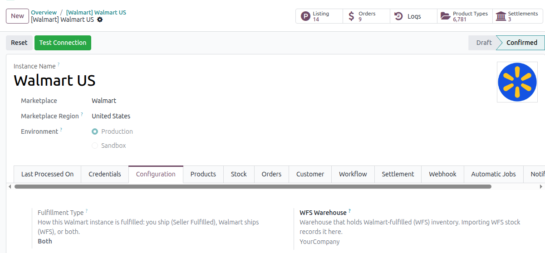Click the Listing stat button icon

(306, 16)
